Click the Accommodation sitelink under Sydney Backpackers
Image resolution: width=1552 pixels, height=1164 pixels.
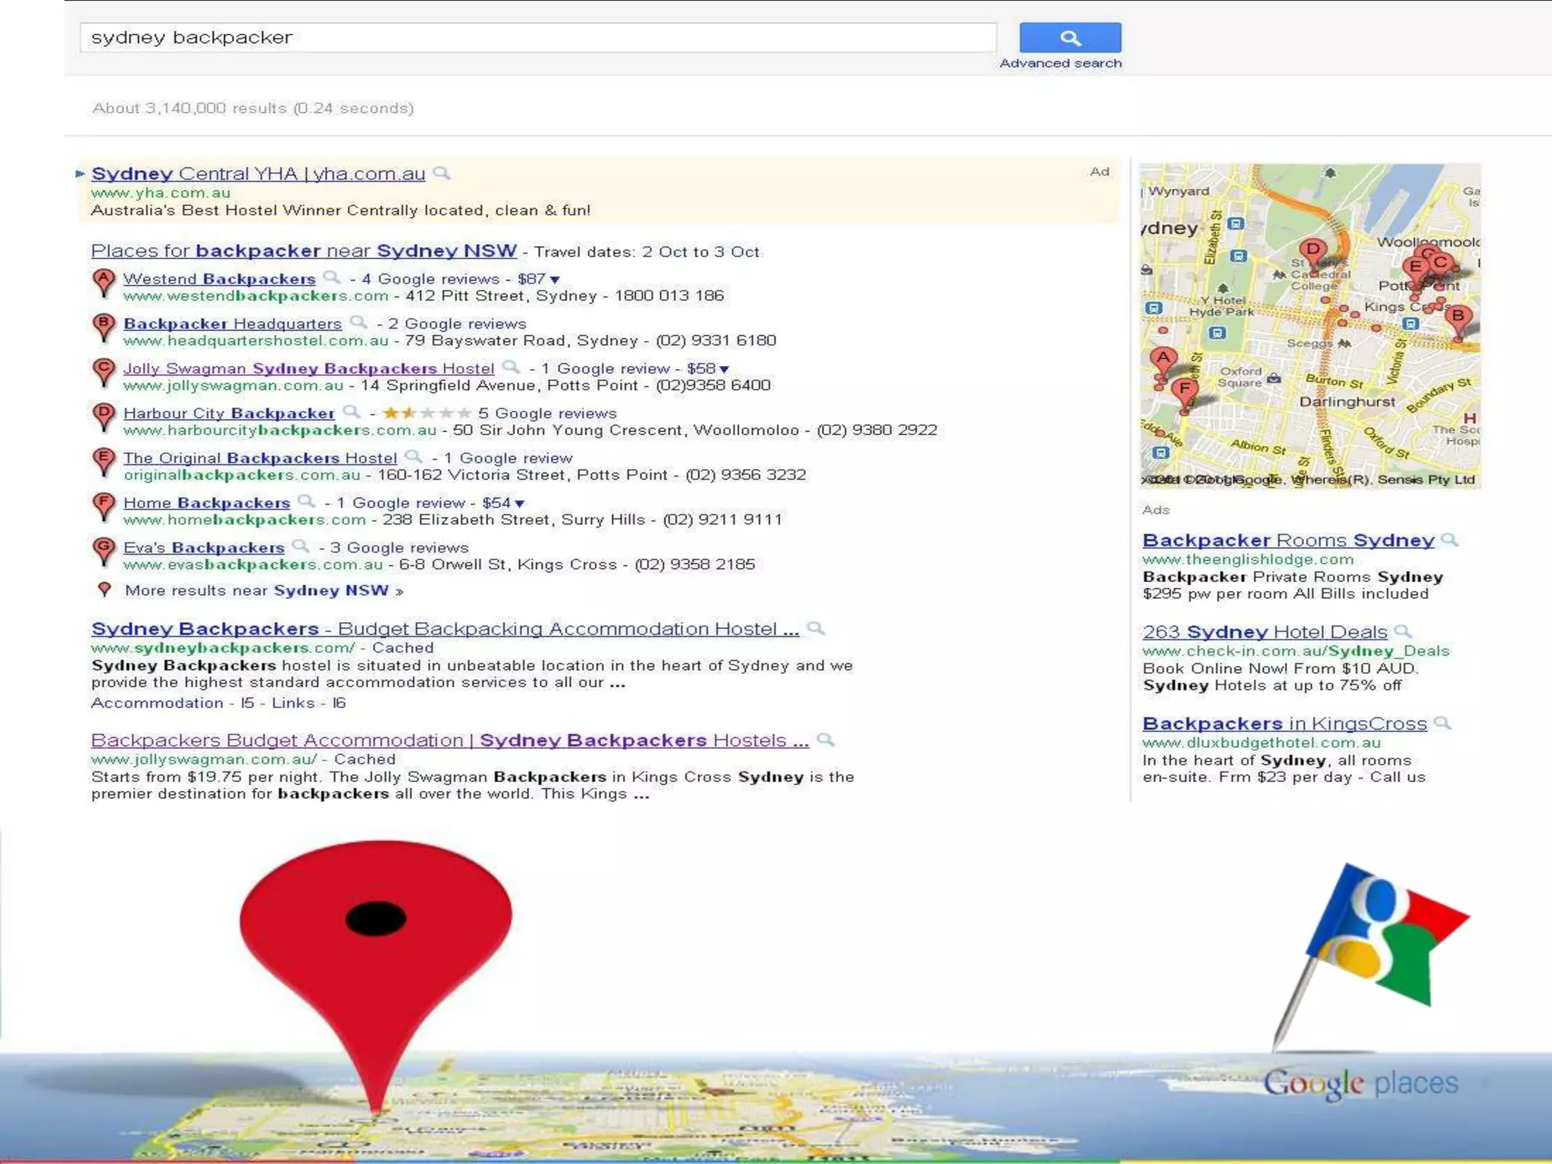157,702
